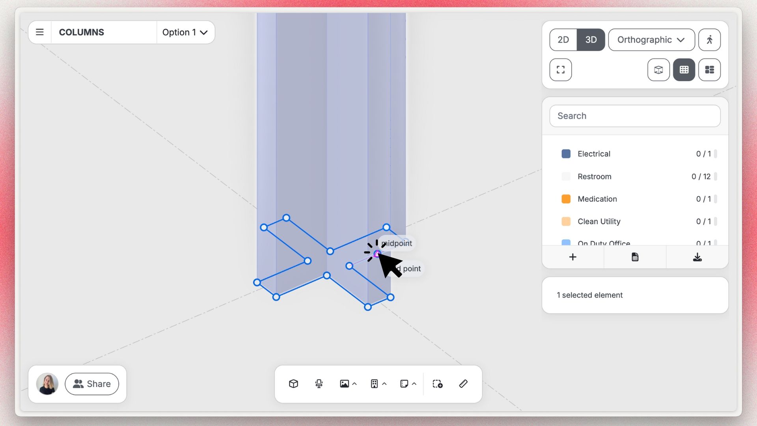Enter walk mode with the person icon
The width and height of the screenshot is (757, 426).
709,40
